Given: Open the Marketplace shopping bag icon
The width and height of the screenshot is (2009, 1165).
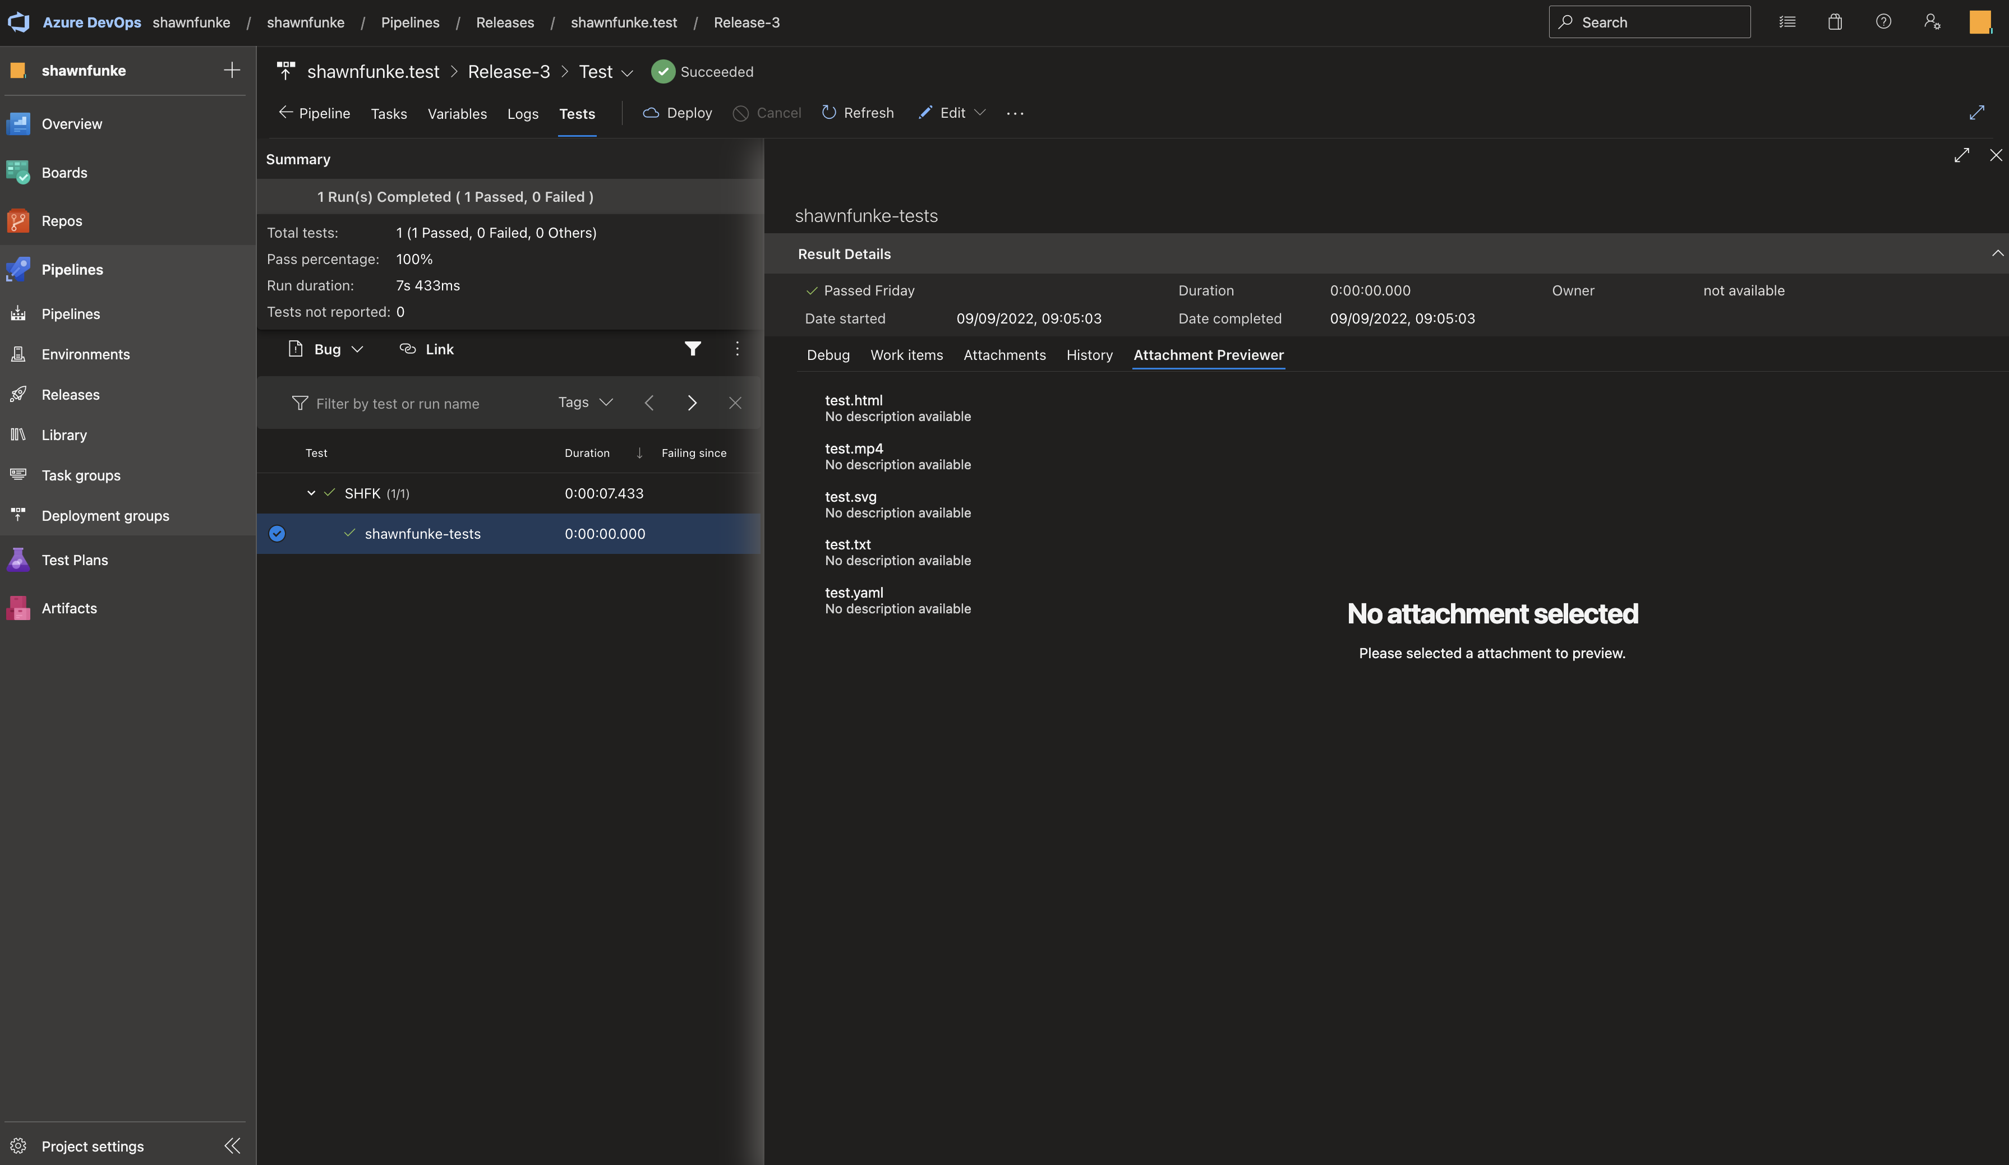Looking at the screenshot, I should click(x=1835, y=22).
